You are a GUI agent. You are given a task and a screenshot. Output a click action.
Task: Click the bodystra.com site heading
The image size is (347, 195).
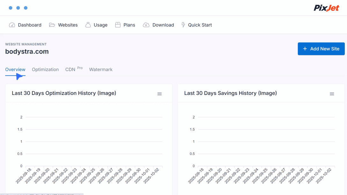pyautogui.click(x=27, y=52)
